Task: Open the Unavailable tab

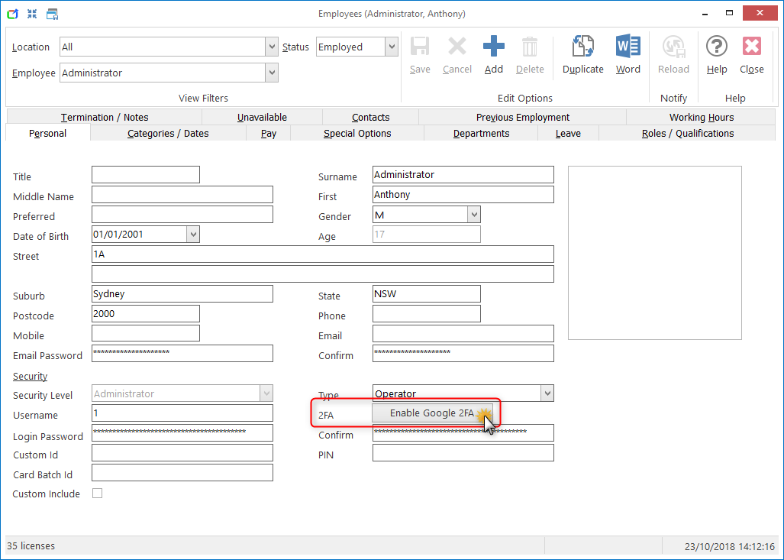Action: (262, 117)
